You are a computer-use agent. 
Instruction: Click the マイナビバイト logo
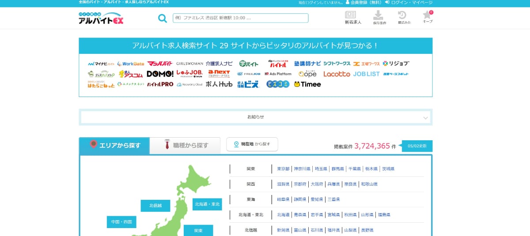click(101, 64)
